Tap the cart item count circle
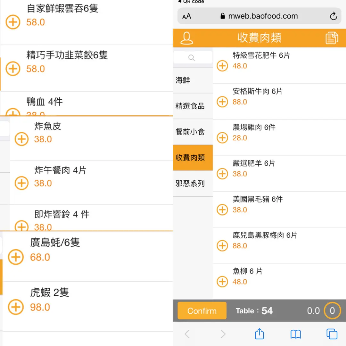This screenshot has width=346, height=346. click(x=332, y=310)
